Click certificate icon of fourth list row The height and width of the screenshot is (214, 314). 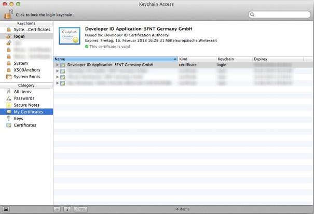click(63, 83)
